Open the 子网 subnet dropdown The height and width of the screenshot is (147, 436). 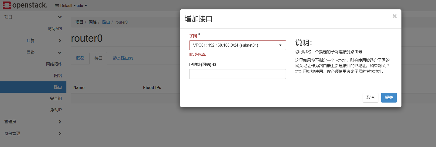click(237, 45)
